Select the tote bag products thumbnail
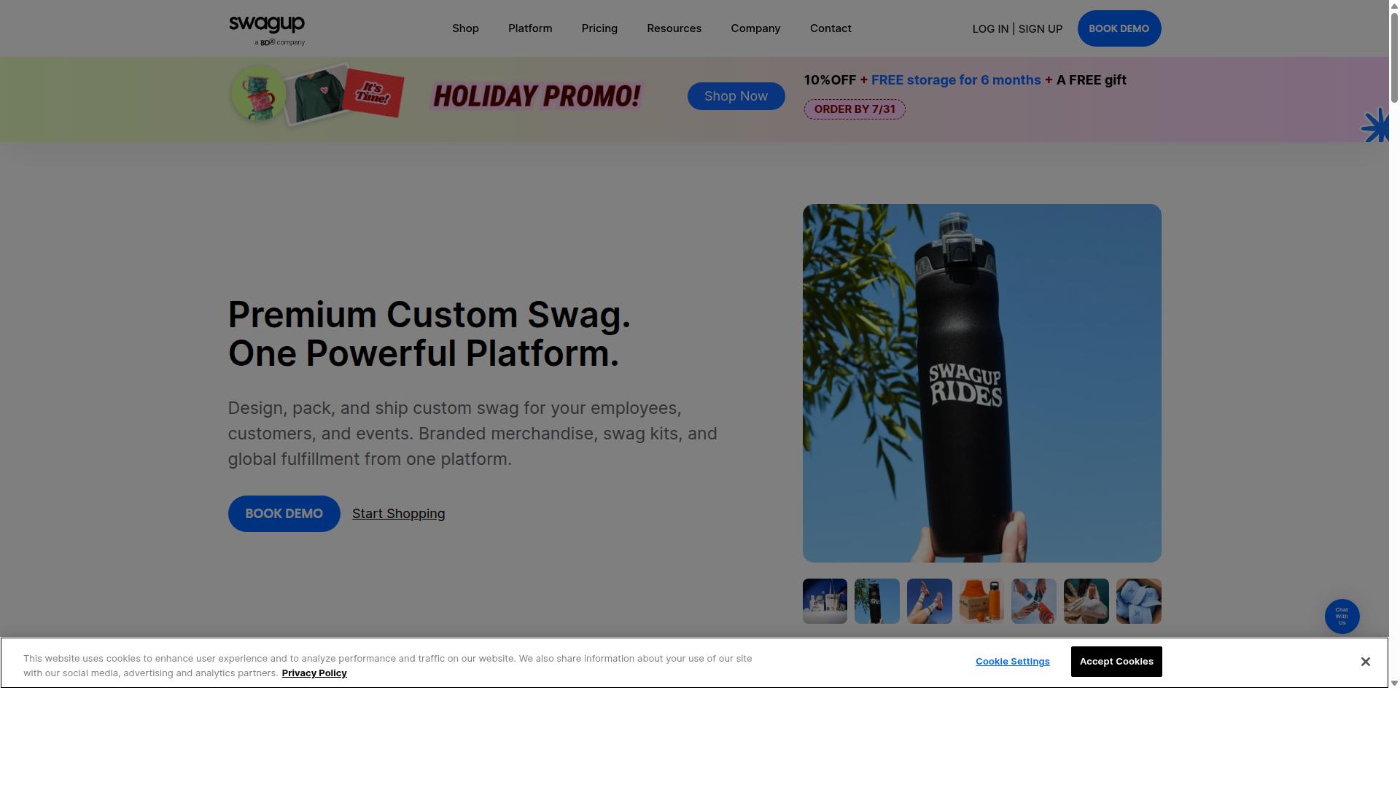Screen dimensions: 1400x787 tap(825, 601)
